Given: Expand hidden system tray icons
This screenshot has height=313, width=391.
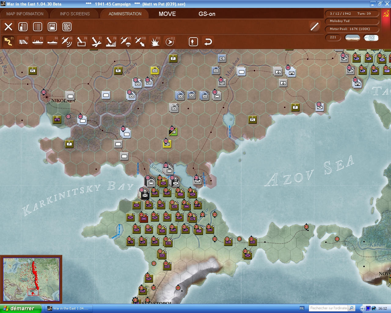Looking at the screenshot, I should coord(362,308).
